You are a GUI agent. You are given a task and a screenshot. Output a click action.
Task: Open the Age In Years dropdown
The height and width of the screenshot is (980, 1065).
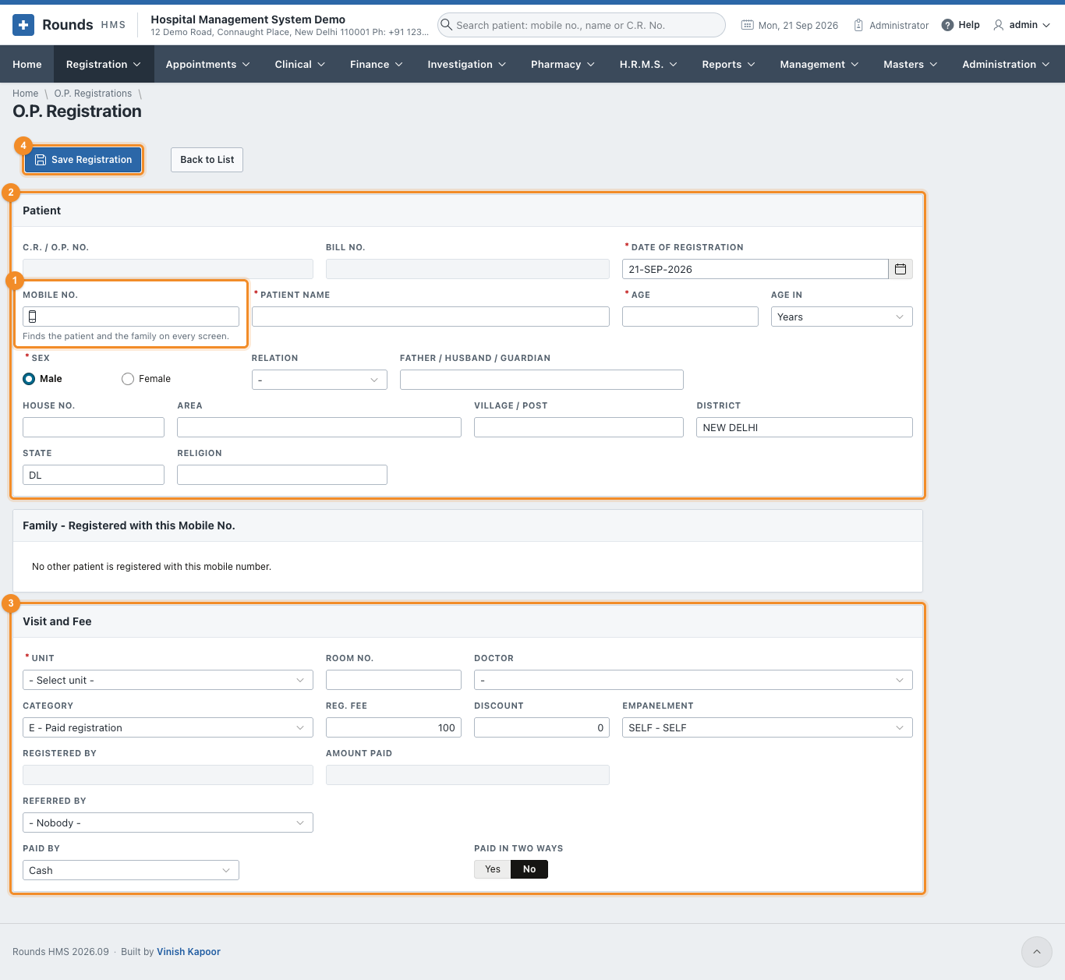[841, 317]
